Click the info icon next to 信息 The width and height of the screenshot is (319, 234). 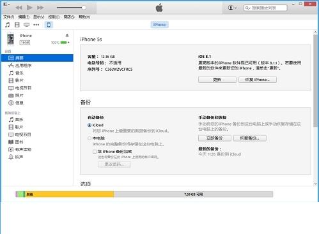coord(11,103)
